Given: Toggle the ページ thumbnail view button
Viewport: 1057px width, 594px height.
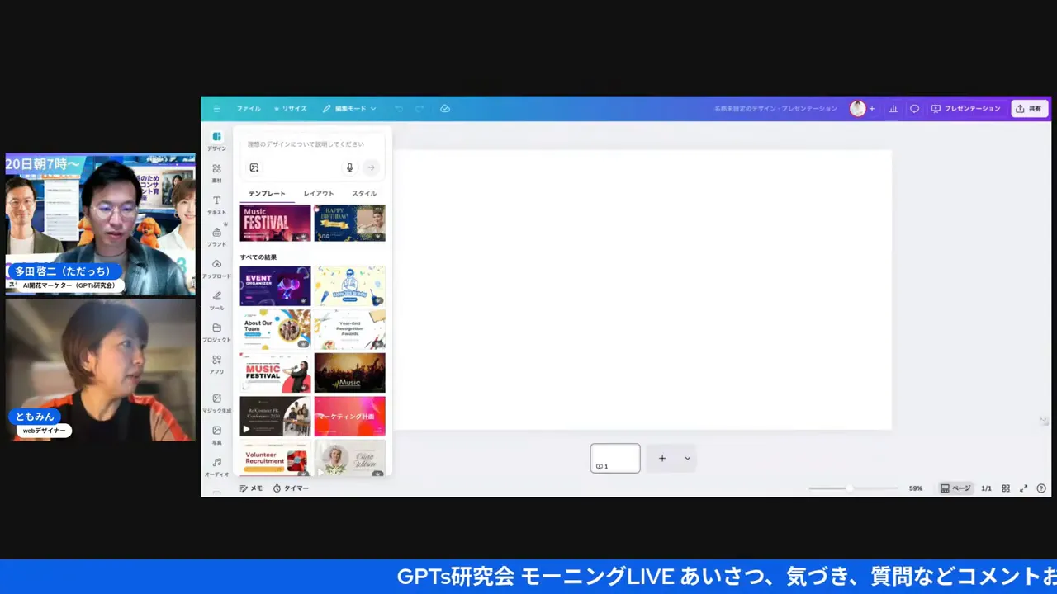Looking at the screenshot, I should pos(955,488).
